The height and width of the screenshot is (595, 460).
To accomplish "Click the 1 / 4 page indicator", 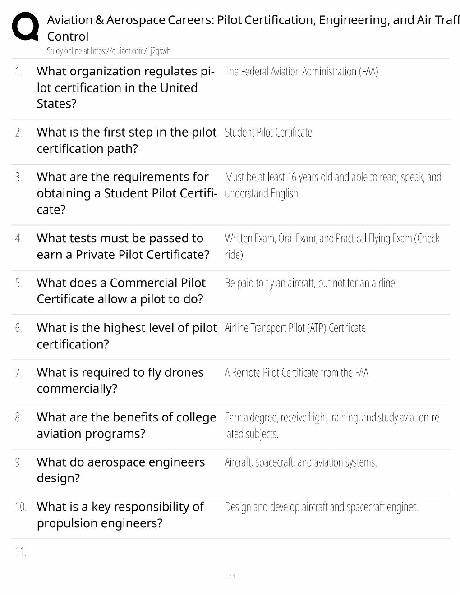I will [x=230, y=576].
